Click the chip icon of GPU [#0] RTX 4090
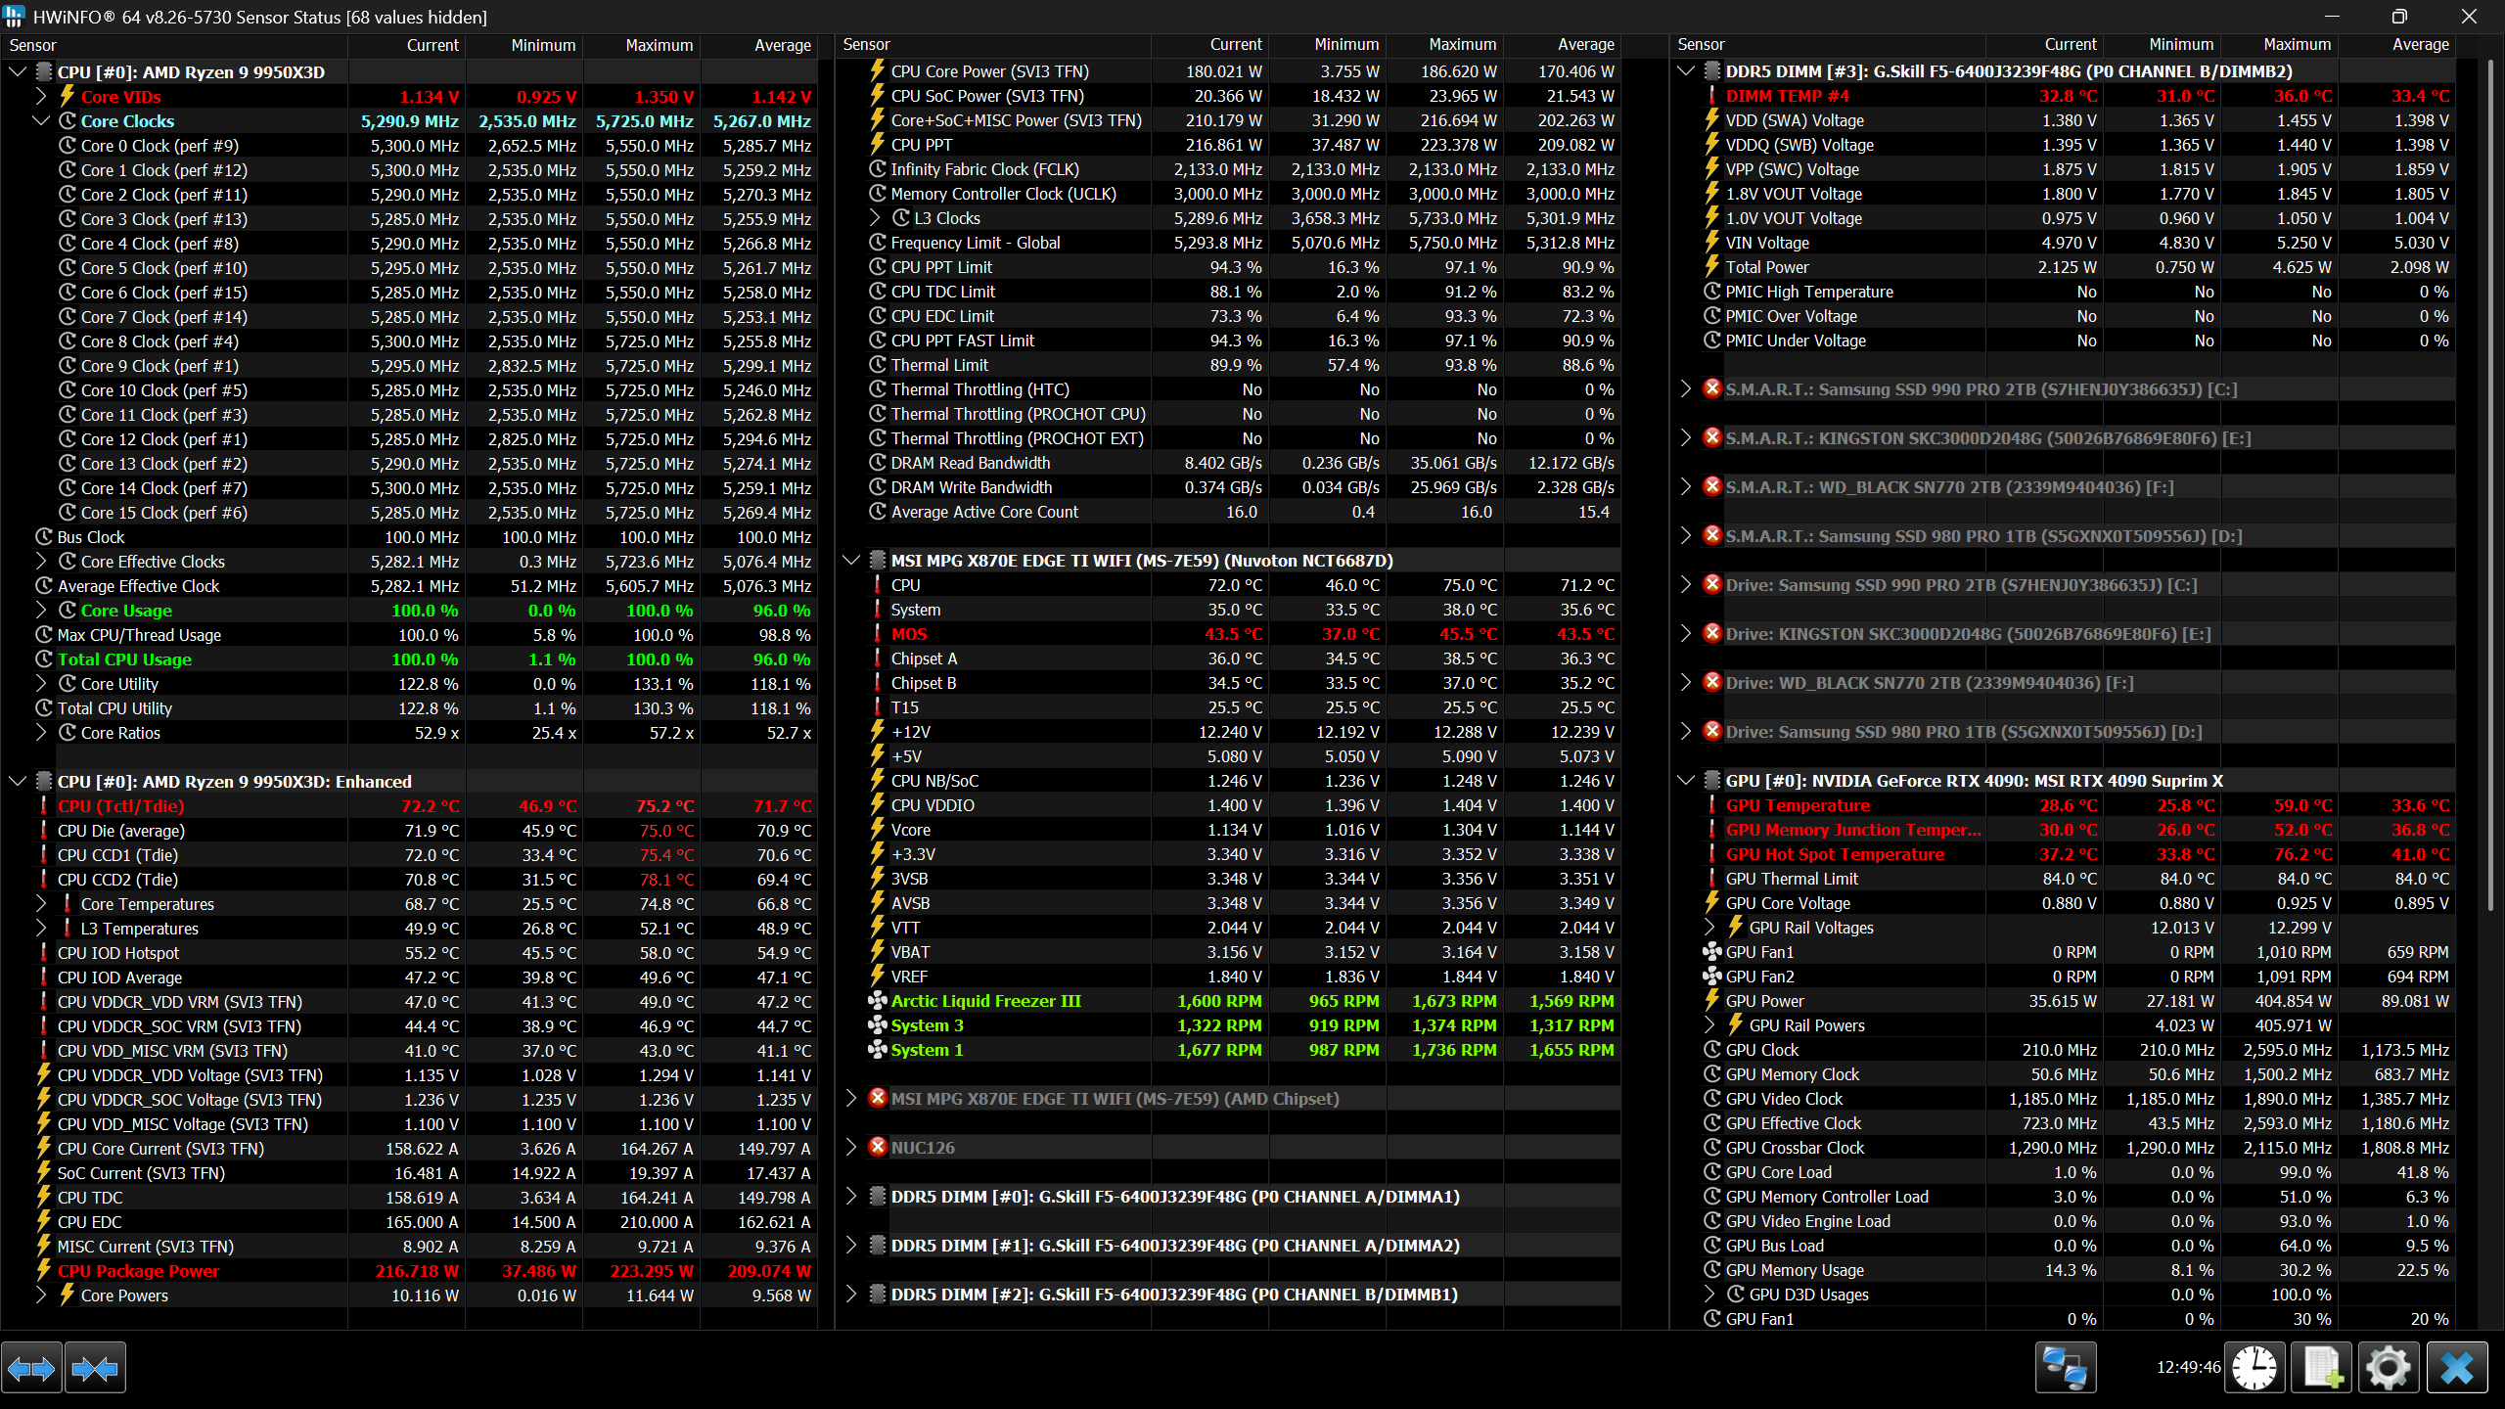Image resolution: width=2505 pixels, height=1409 pixels. pyautogui.click(x=1712, y=780)
